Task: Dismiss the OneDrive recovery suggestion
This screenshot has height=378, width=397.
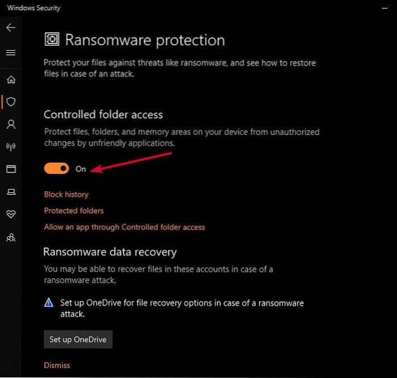Action: click(x=57, y=365)
